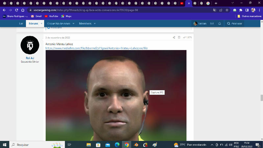The width and height of the screenshot is (263, 148).
Task: Bookmark post nº 1.879
Action: 179,37
